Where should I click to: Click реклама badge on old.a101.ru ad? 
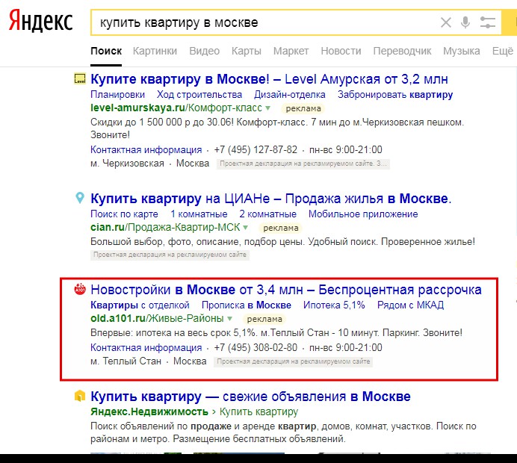pos(264,319)
